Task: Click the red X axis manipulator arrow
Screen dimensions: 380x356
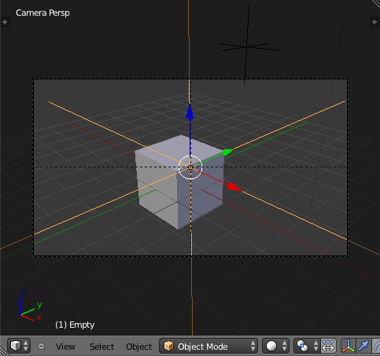Action: click(234, 187)
